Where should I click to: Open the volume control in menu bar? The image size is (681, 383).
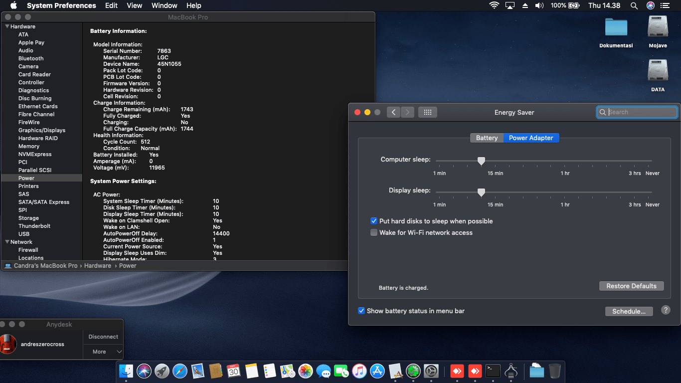[539, 5]
